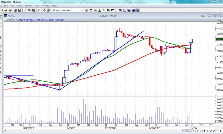
Task: Expand the Moving Average indicator dropdown
Action: [82, 10]
